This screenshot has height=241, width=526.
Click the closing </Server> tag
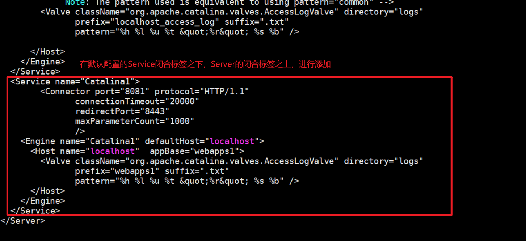[23, 221]
